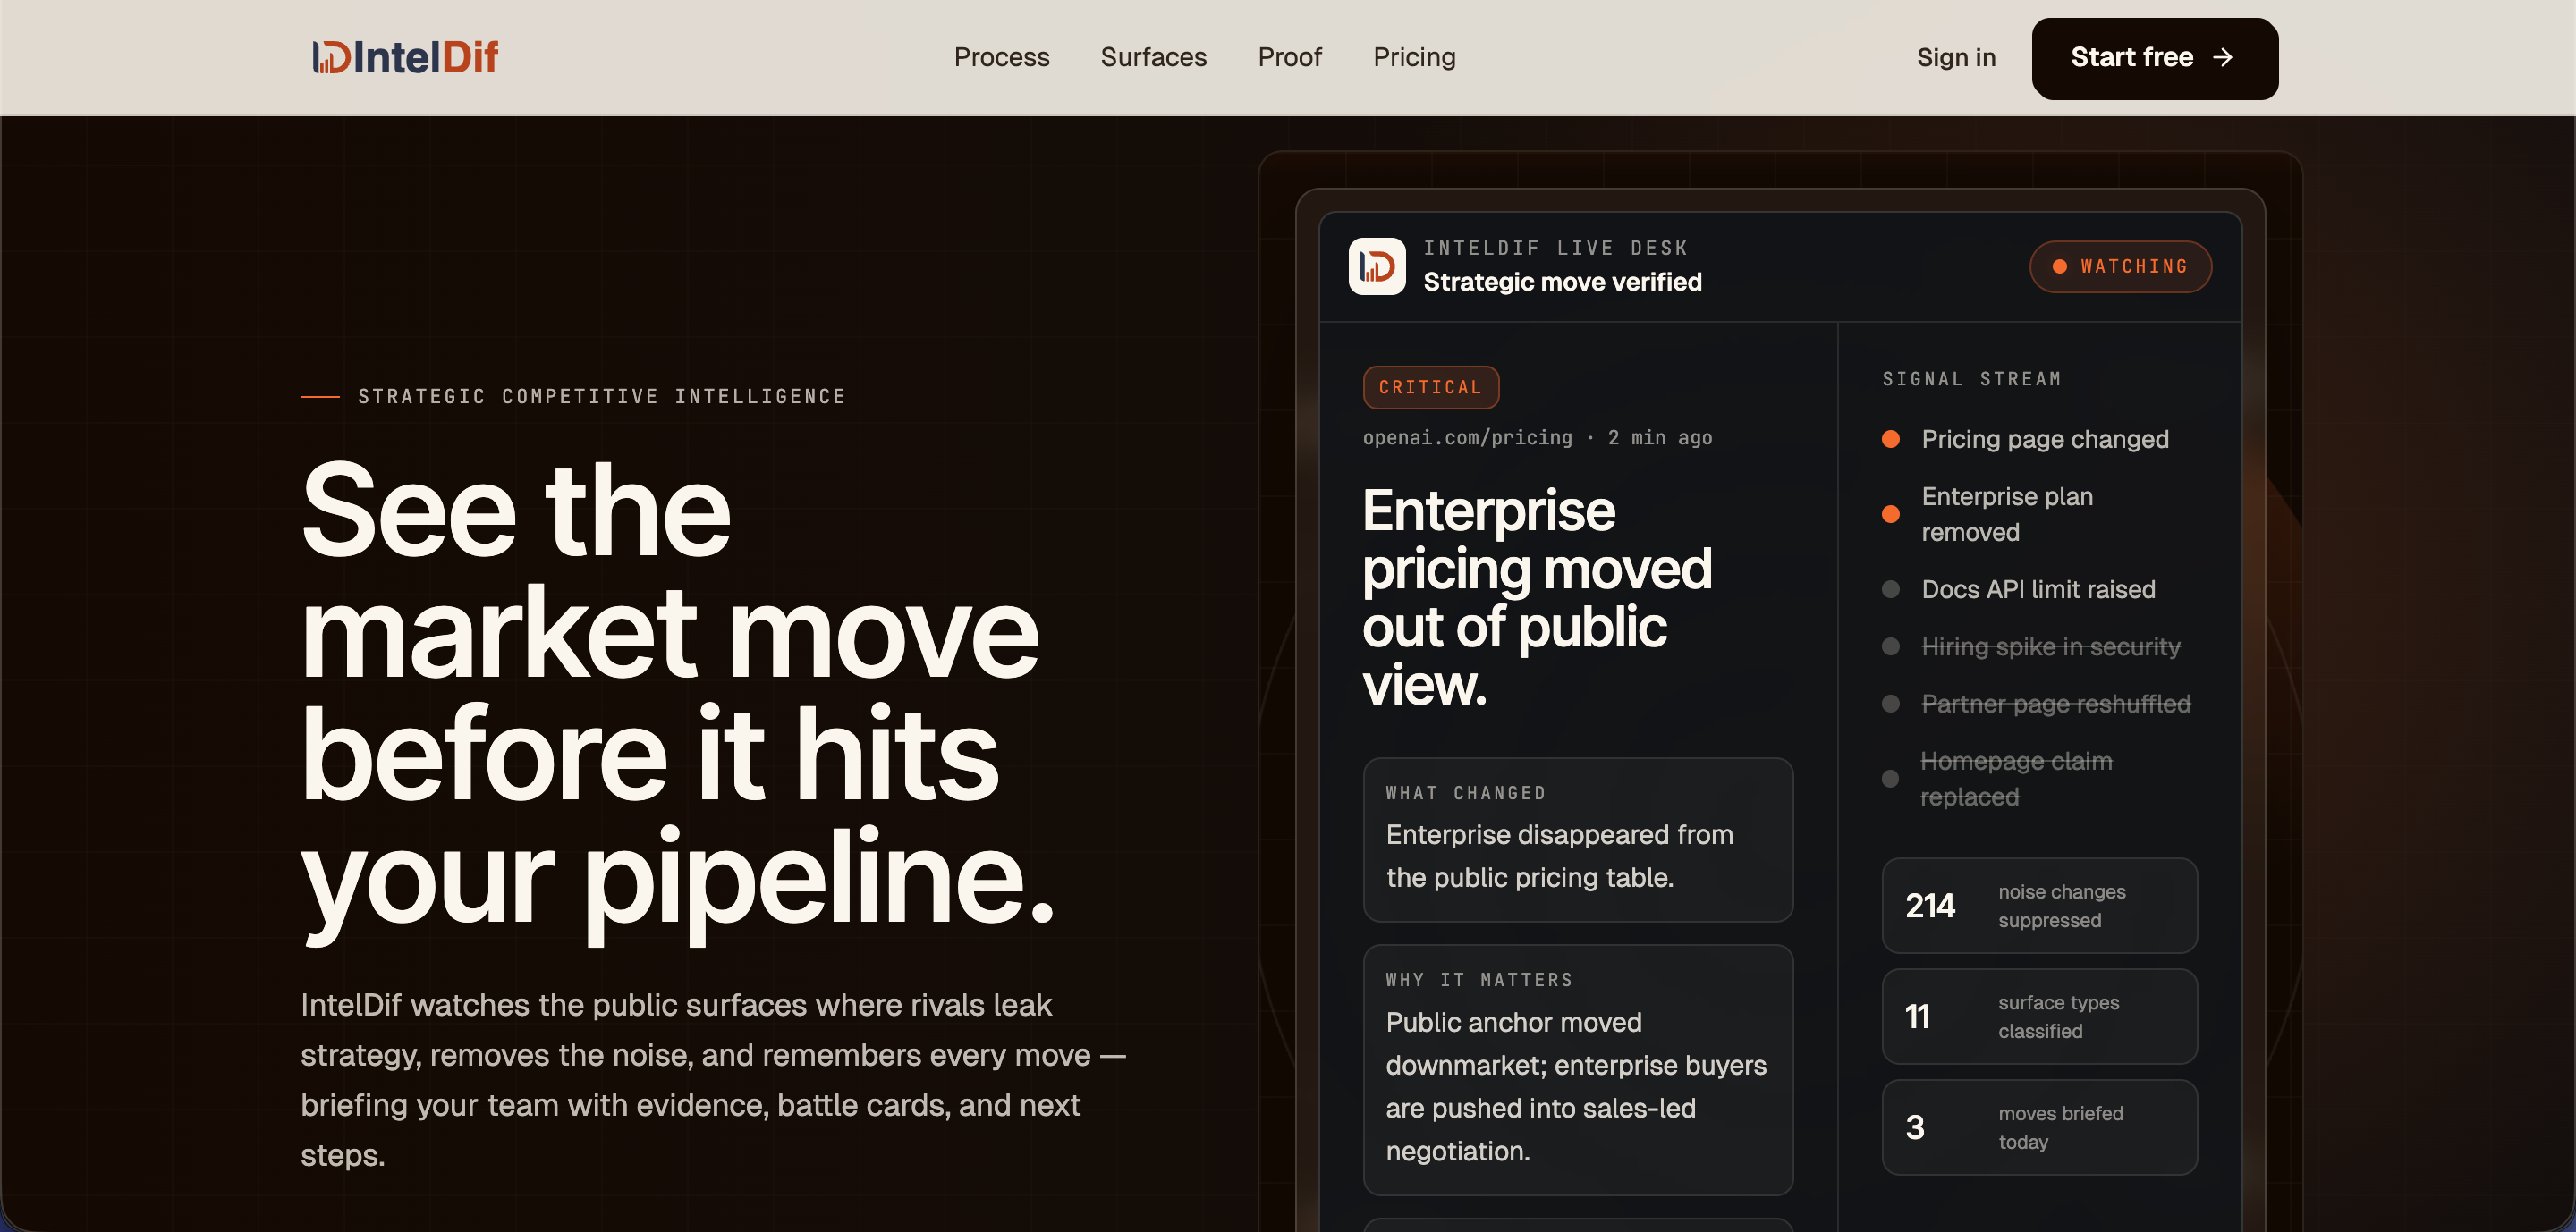Click the INTELDIF LIVE DESK label

1555,247
